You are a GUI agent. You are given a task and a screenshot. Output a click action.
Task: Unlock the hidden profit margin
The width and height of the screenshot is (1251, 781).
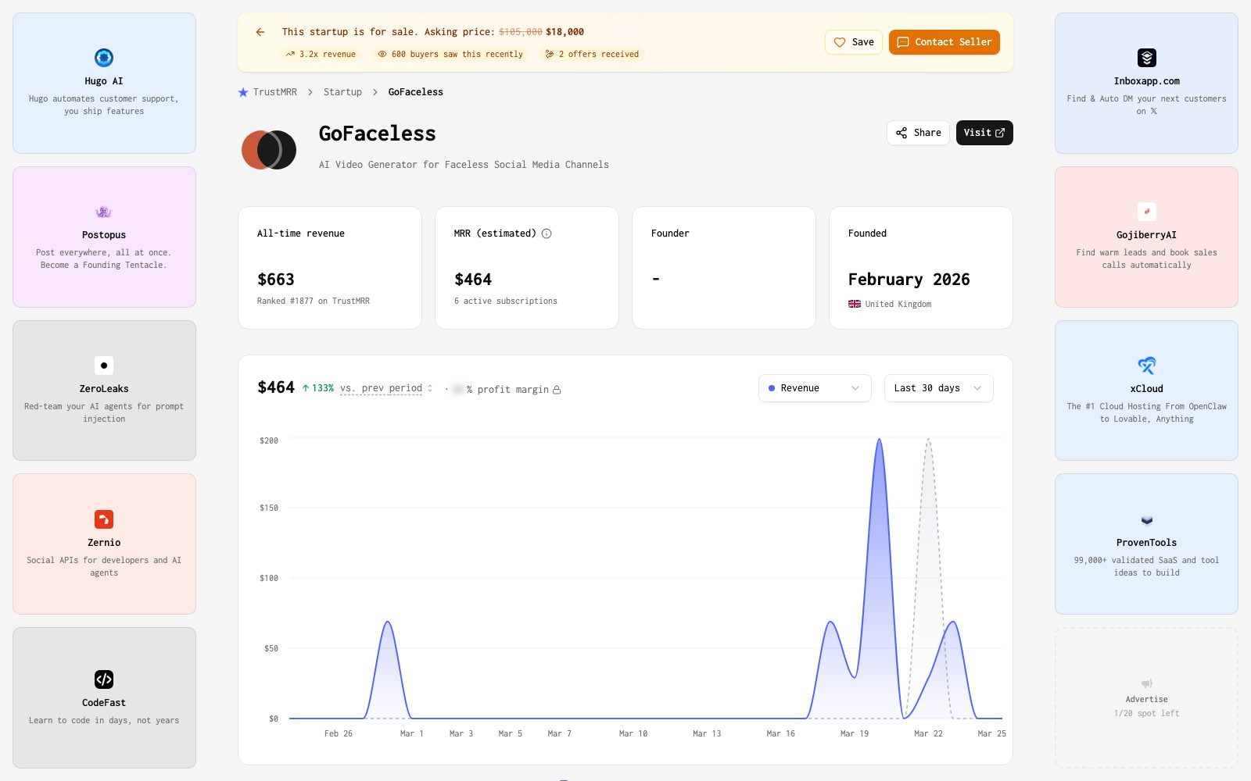click(557, 389)
